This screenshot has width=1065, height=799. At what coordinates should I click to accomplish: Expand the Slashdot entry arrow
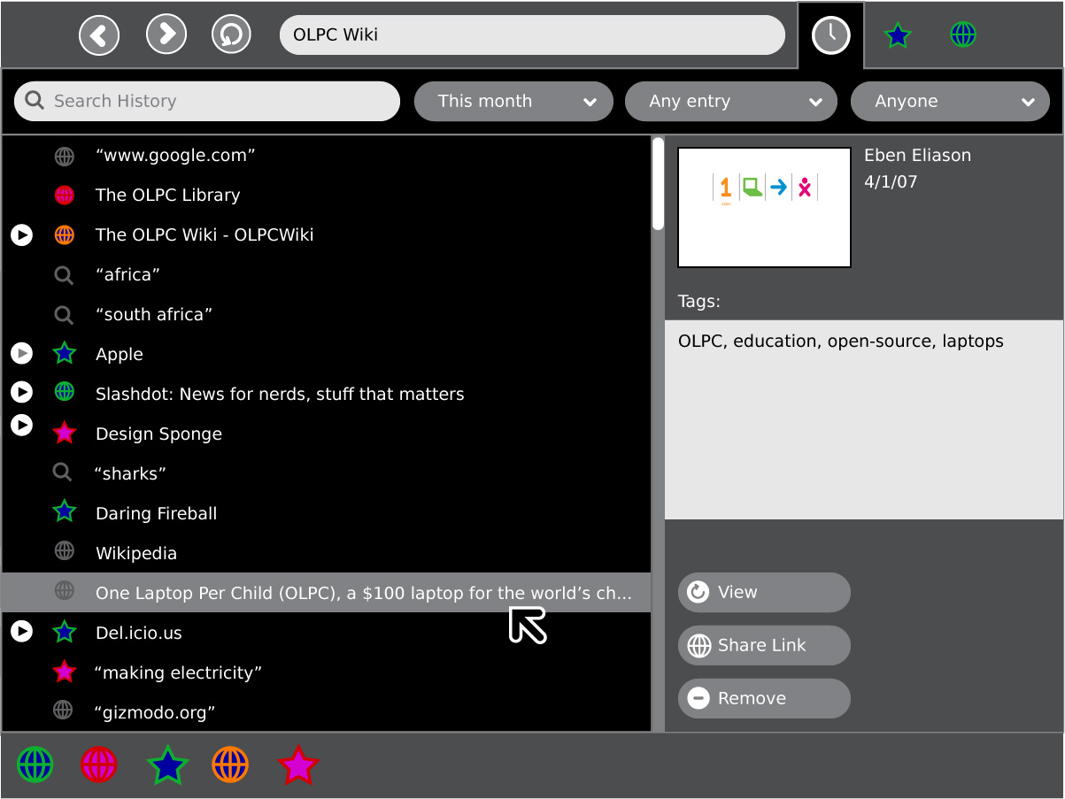pyautogui.click(x=21, y=392)
